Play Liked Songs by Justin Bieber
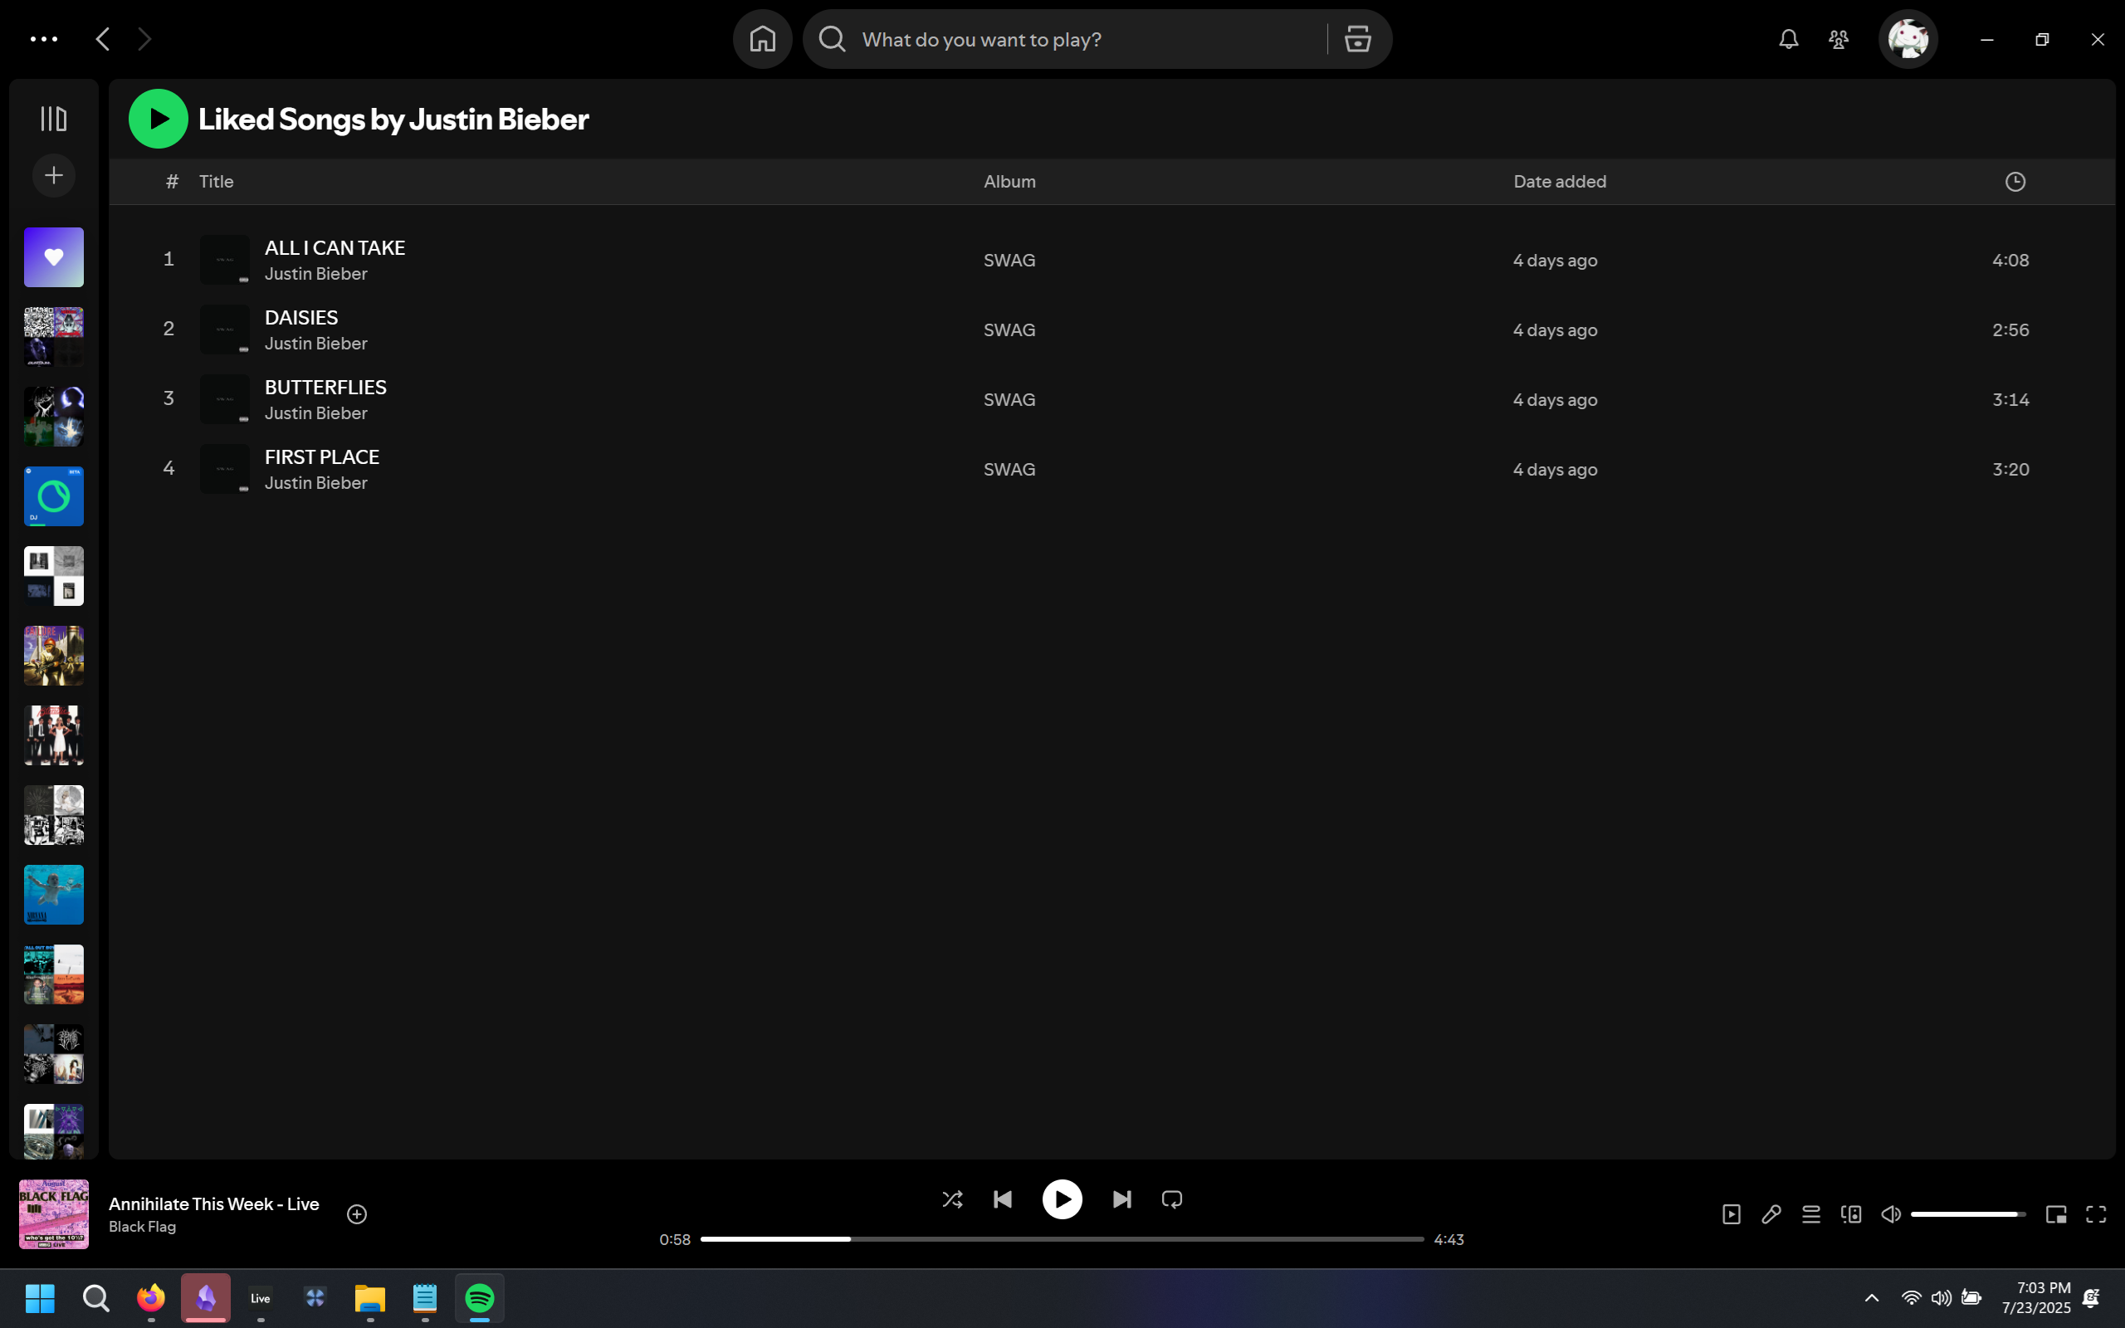This screenshot has height=1328, width=2125. (x=158, y=119)
